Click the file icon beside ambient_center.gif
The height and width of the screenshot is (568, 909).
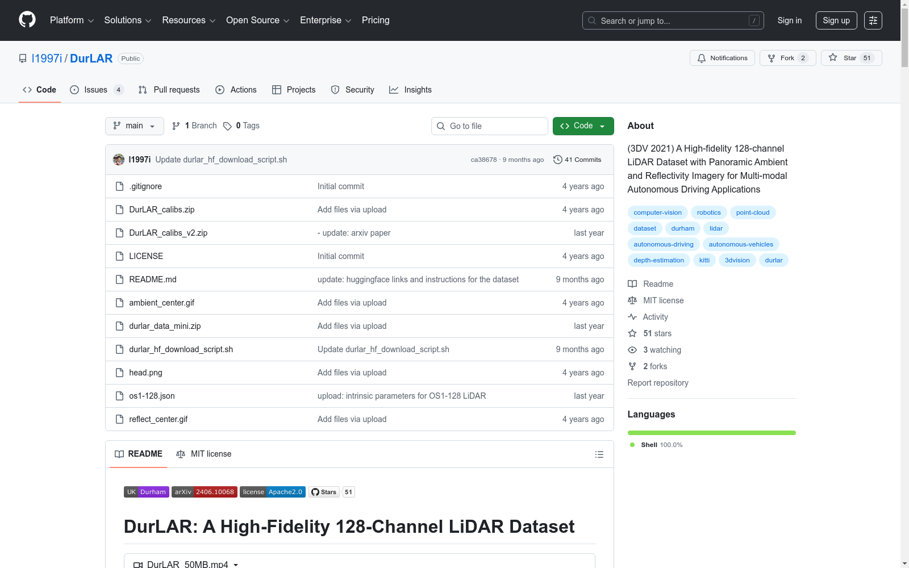point(119,303)
